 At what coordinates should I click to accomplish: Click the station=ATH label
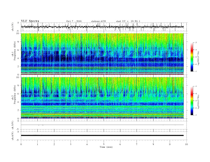coord(98,21)
